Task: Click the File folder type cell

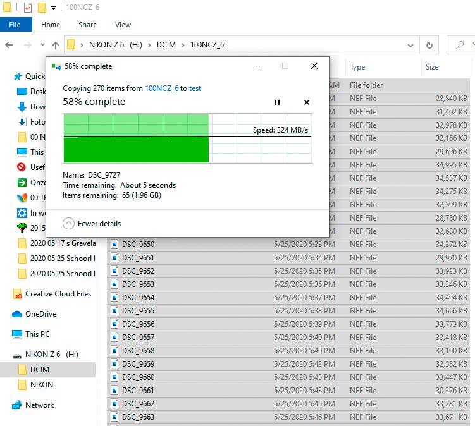Action: click(x=366, y=85)
